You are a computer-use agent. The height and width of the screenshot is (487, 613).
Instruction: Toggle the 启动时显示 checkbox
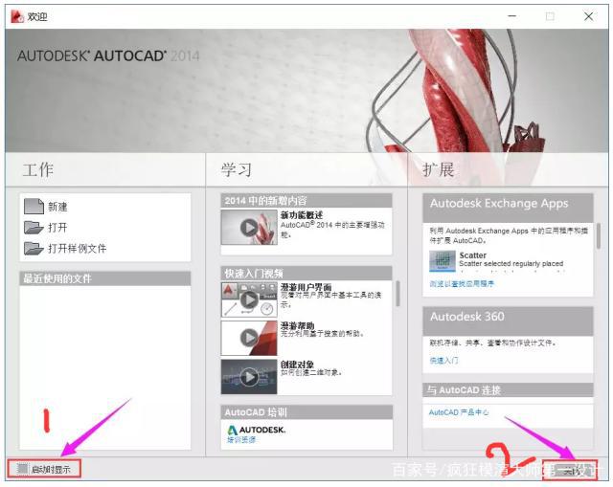point(23,468)
